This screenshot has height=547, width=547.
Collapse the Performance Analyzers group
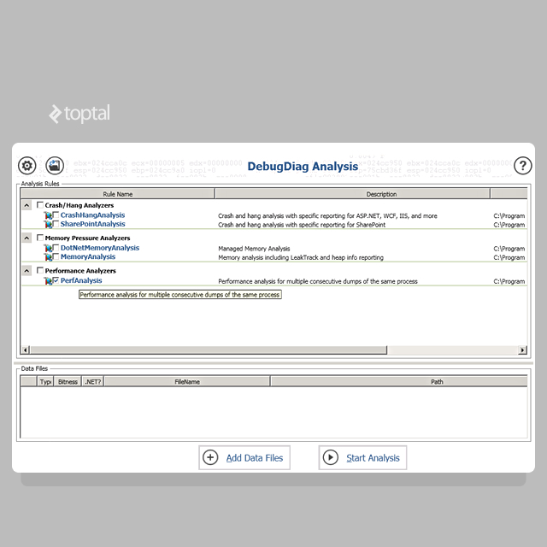tap(26, 271)
